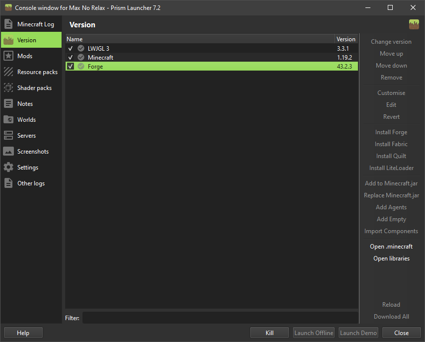Click the Worlds folder icon
The image size is (425, 342).
(8, 120)
